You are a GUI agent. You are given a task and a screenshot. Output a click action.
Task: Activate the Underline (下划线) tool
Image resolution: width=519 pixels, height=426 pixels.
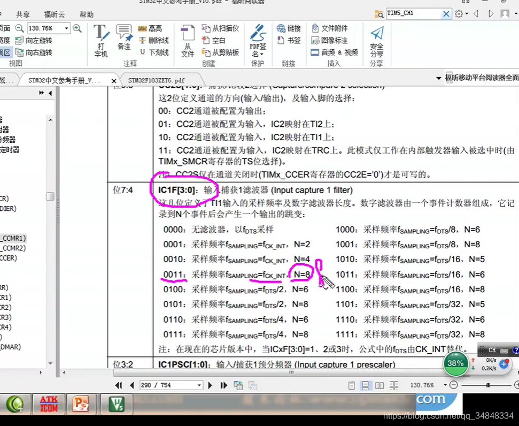[153, 52]
